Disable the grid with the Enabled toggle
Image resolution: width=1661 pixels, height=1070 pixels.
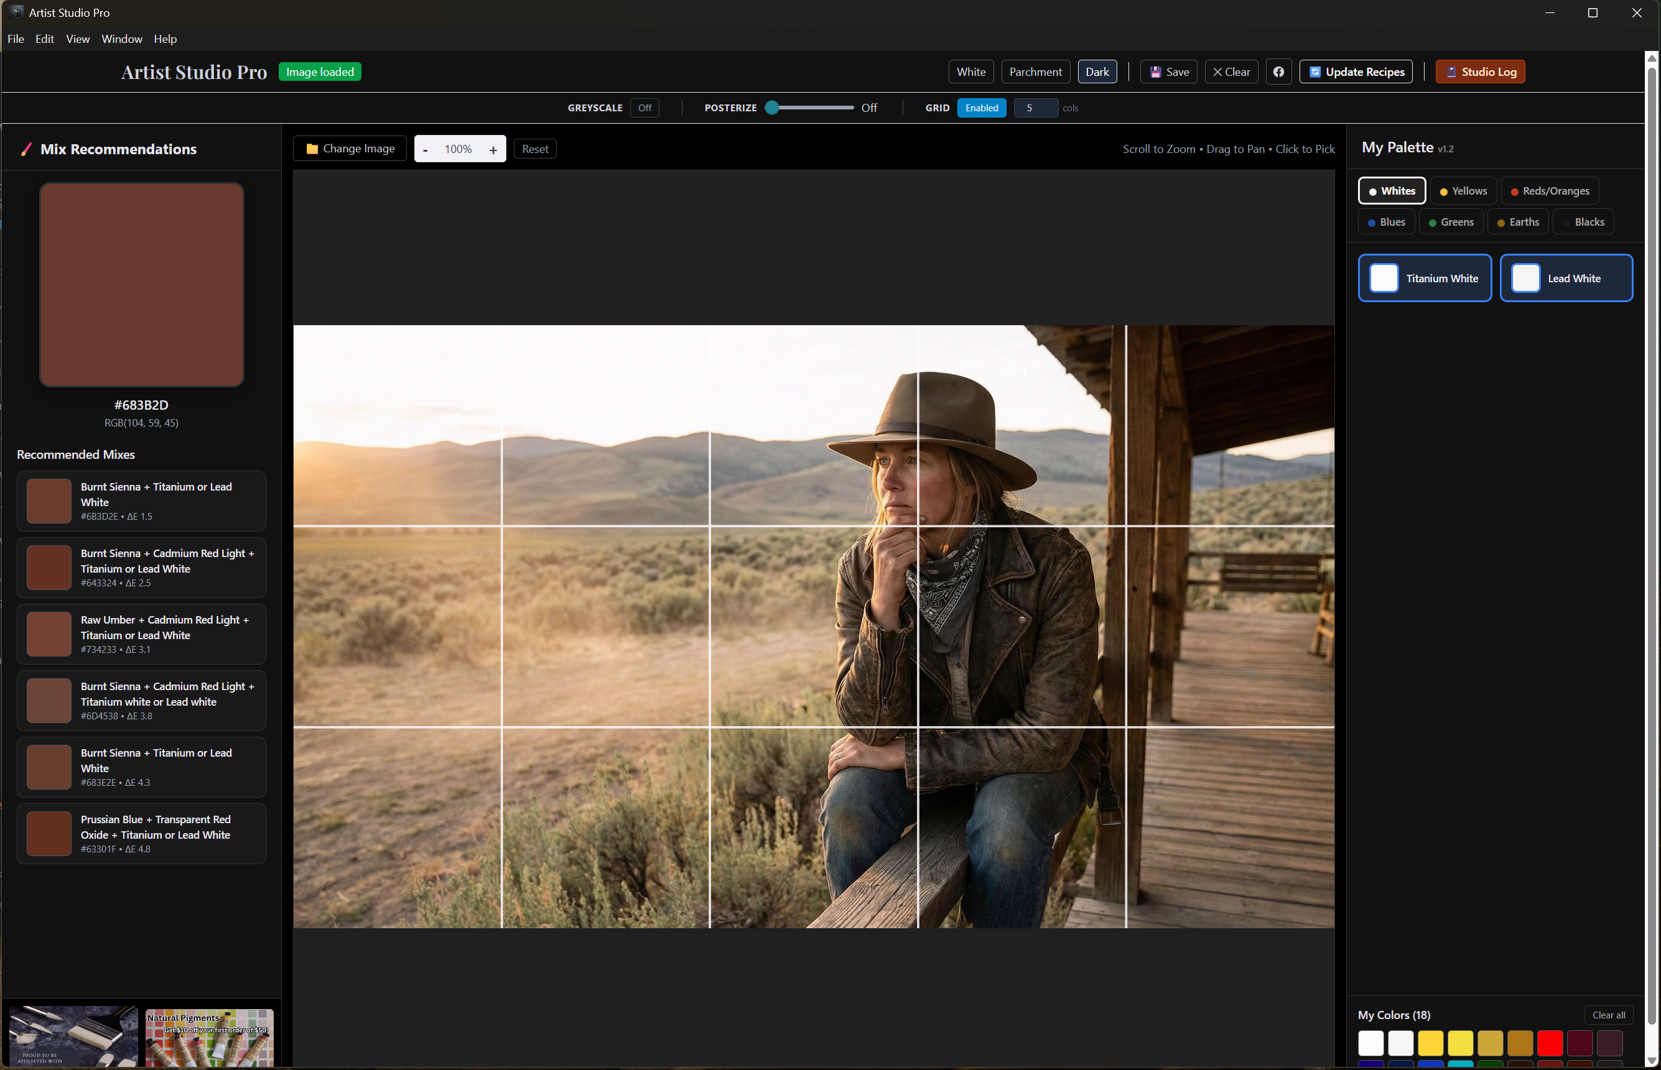coord(981,108)
